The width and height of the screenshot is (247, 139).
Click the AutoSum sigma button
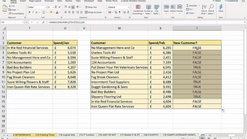[191, 6]
